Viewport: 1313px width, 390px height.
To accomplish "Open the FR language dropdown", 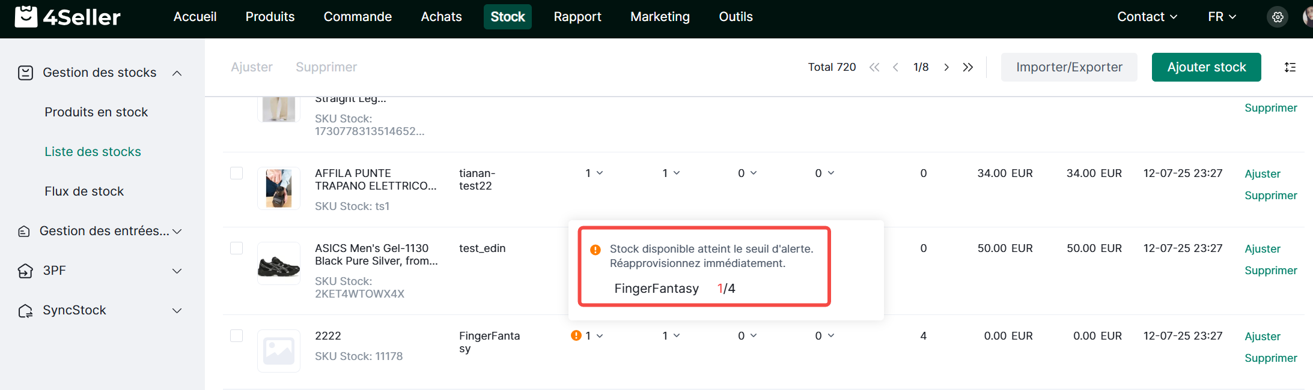I will (1222, 17).
